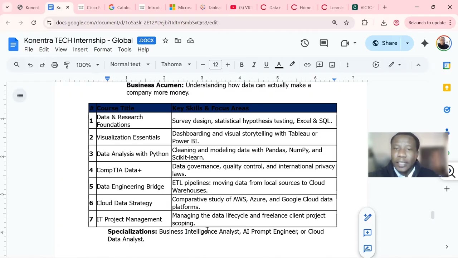The height and width of the screenshot is (258, 458).
Task: Toggle underline formatting
Action: coord(266,65)
